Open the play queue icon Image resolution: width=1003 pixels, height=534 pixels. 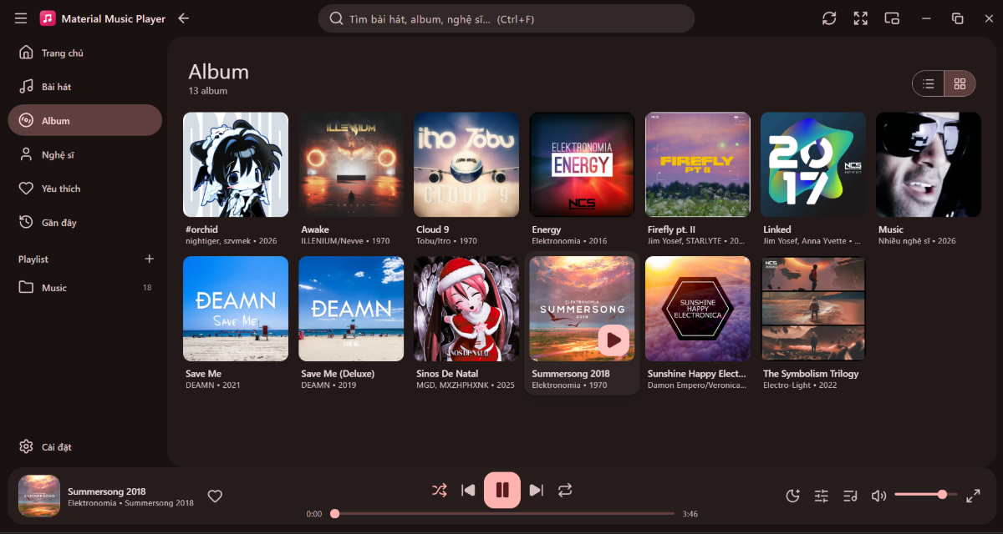850,496
